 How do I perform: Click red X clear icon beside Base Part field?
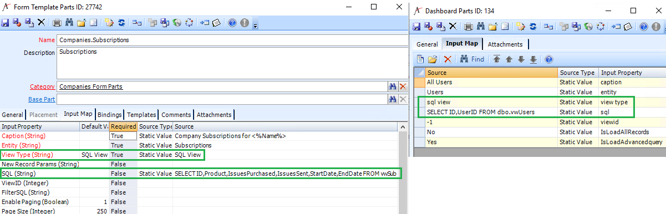click(403, 99)
